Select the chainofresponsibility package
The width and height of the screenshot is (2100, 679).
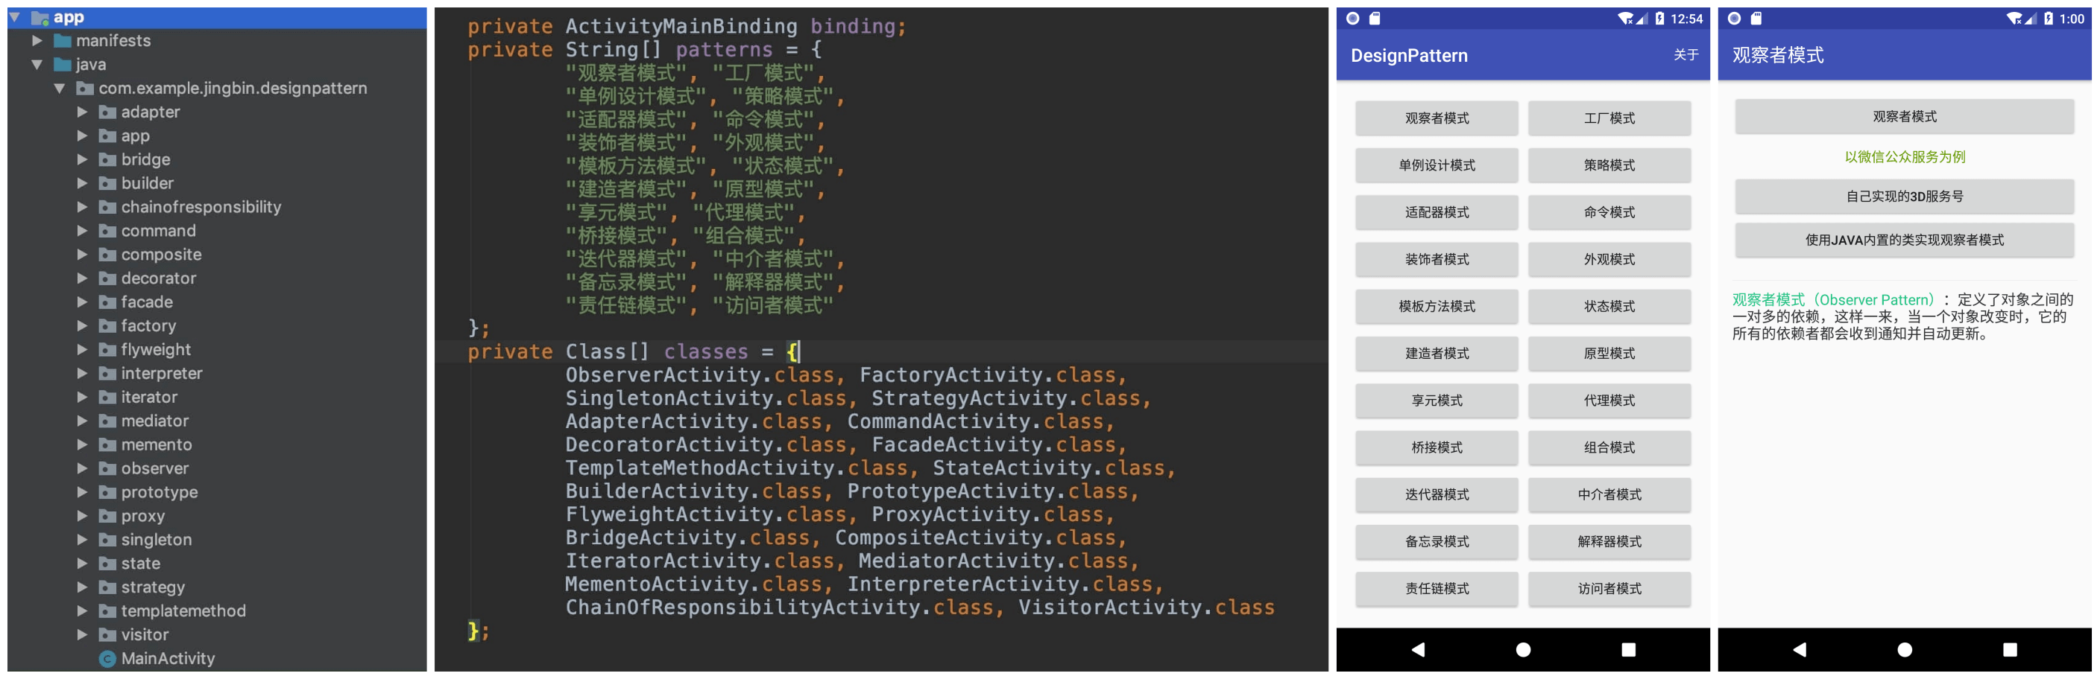tap(201, 208)
